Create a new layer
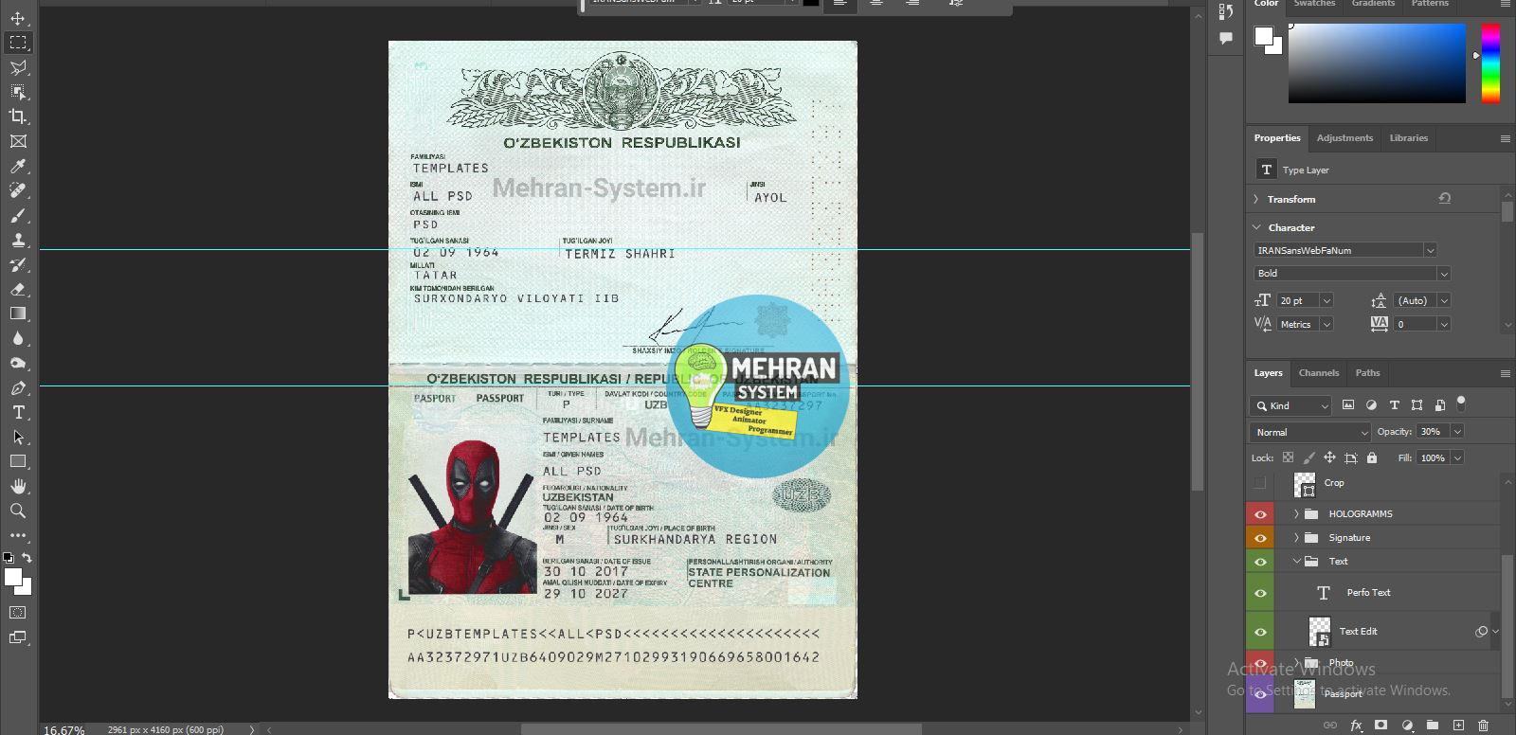Image resolution: width=1516 pixels, height=735 pixels. [x=1458, y=726]
